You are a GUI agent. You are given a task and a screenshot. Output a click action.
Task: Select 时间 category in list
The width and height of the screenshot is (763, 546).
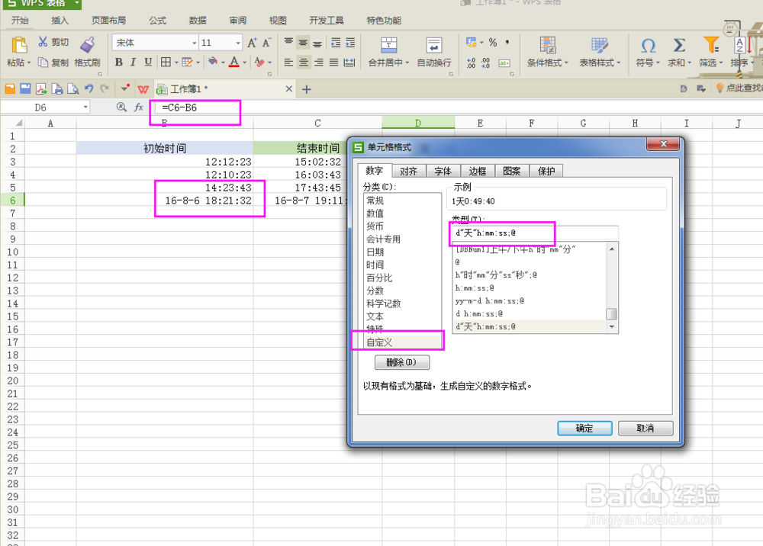[x=402, y=265]
